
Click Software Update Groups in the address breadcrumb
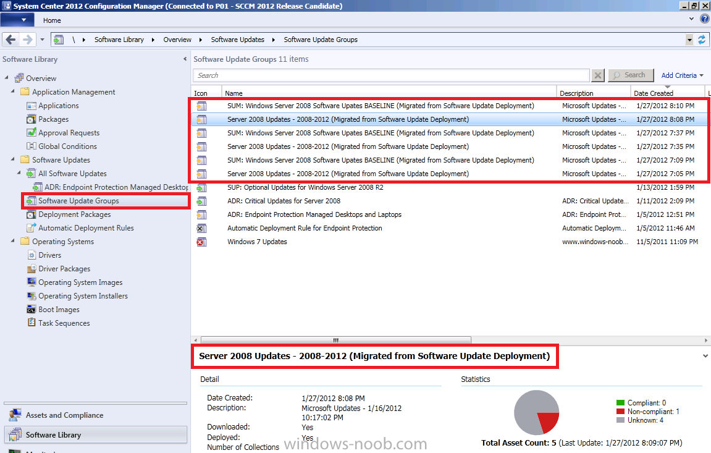321,40
